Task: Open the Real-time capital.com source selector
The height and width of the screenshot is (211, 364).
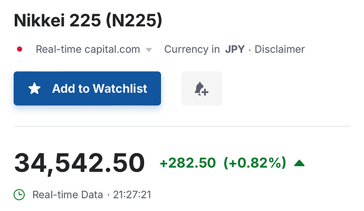Action: tap(88, 50)
